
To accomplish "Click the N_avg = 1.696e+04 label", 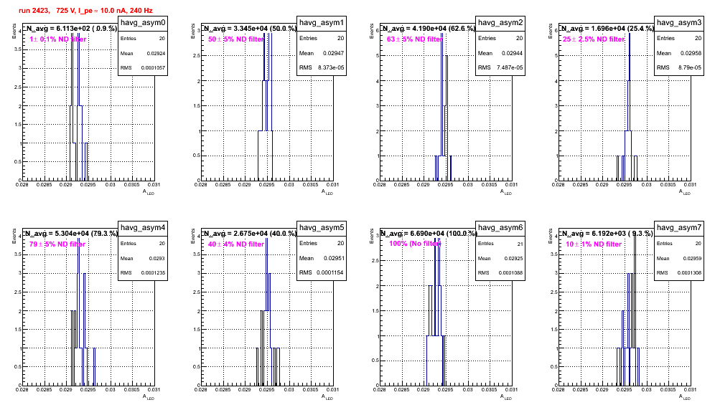I will (x=608, y=29).
